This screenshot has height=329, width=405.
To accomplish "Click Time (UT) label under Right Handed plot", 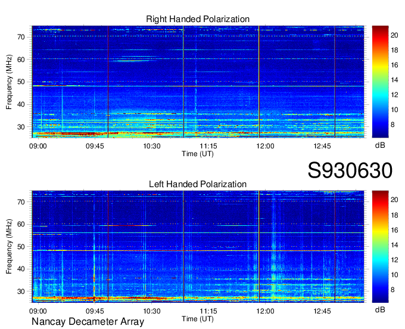I will (x=198, y=154).
